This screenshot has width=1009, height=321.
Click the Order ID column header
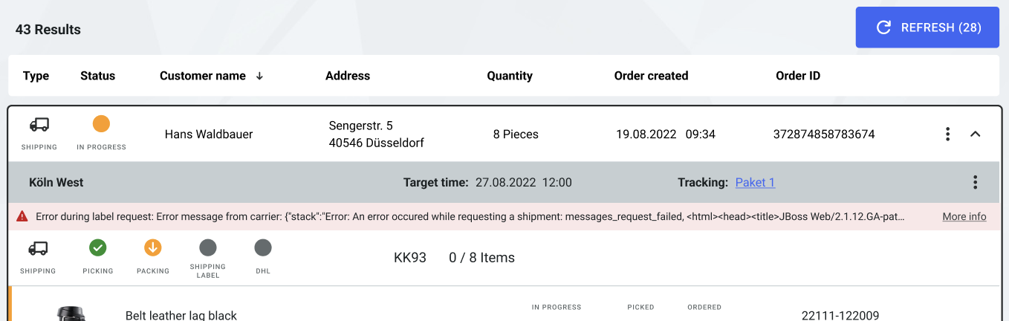797,76
